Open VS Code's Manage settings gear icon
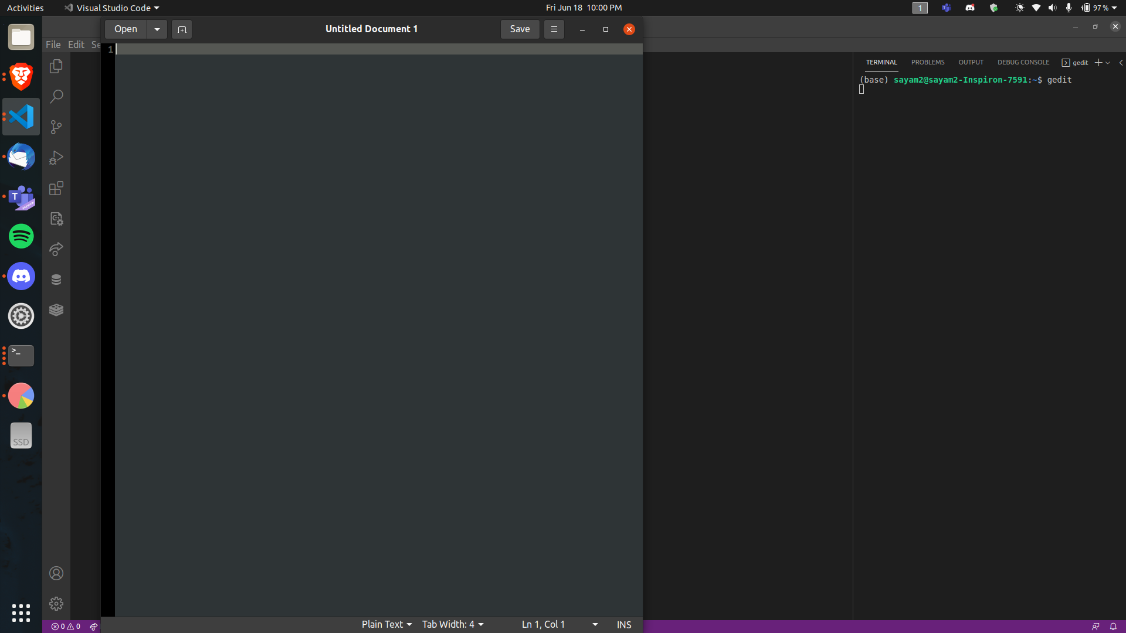 pos(56,603)
